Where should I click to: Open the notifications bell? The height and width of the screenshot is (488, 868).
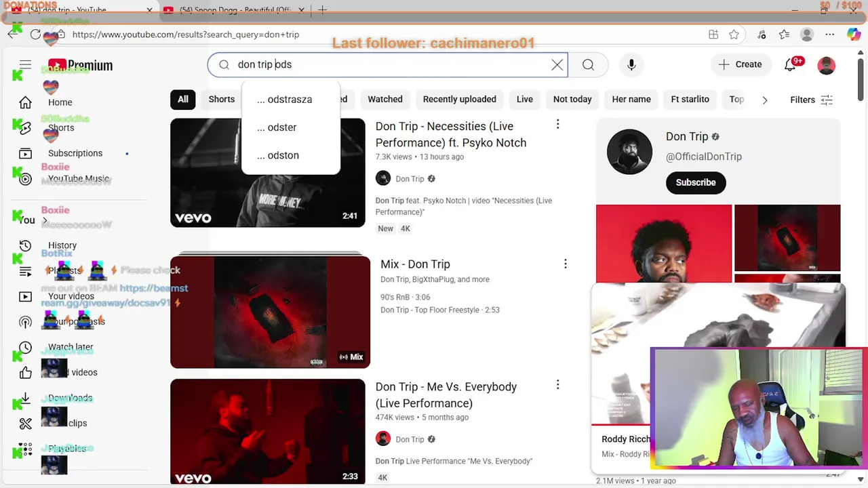point(791,64)
